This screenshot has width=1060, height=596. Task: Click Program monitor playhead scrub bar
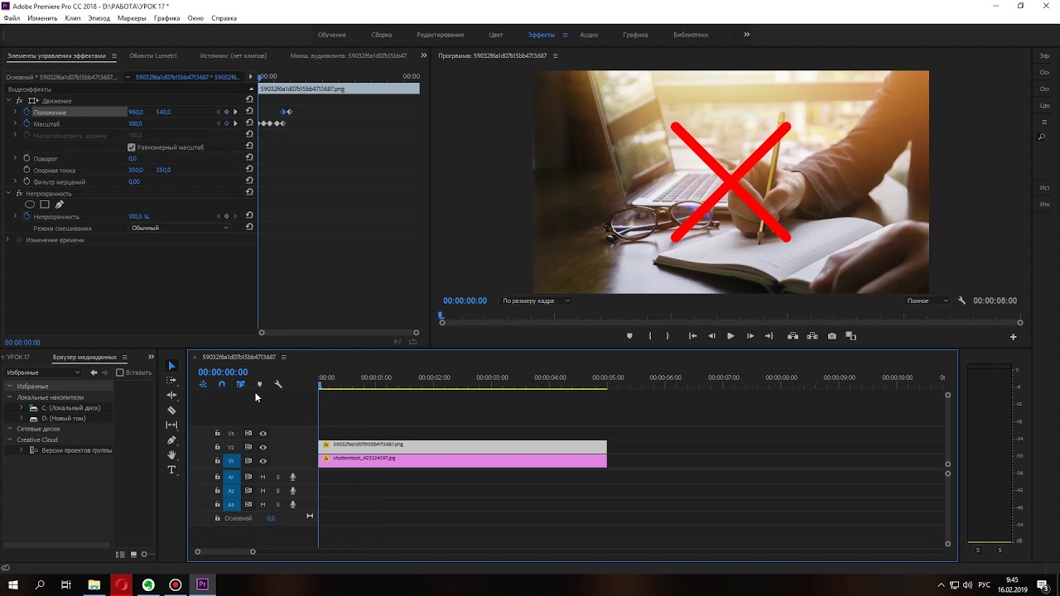[730, 315]
